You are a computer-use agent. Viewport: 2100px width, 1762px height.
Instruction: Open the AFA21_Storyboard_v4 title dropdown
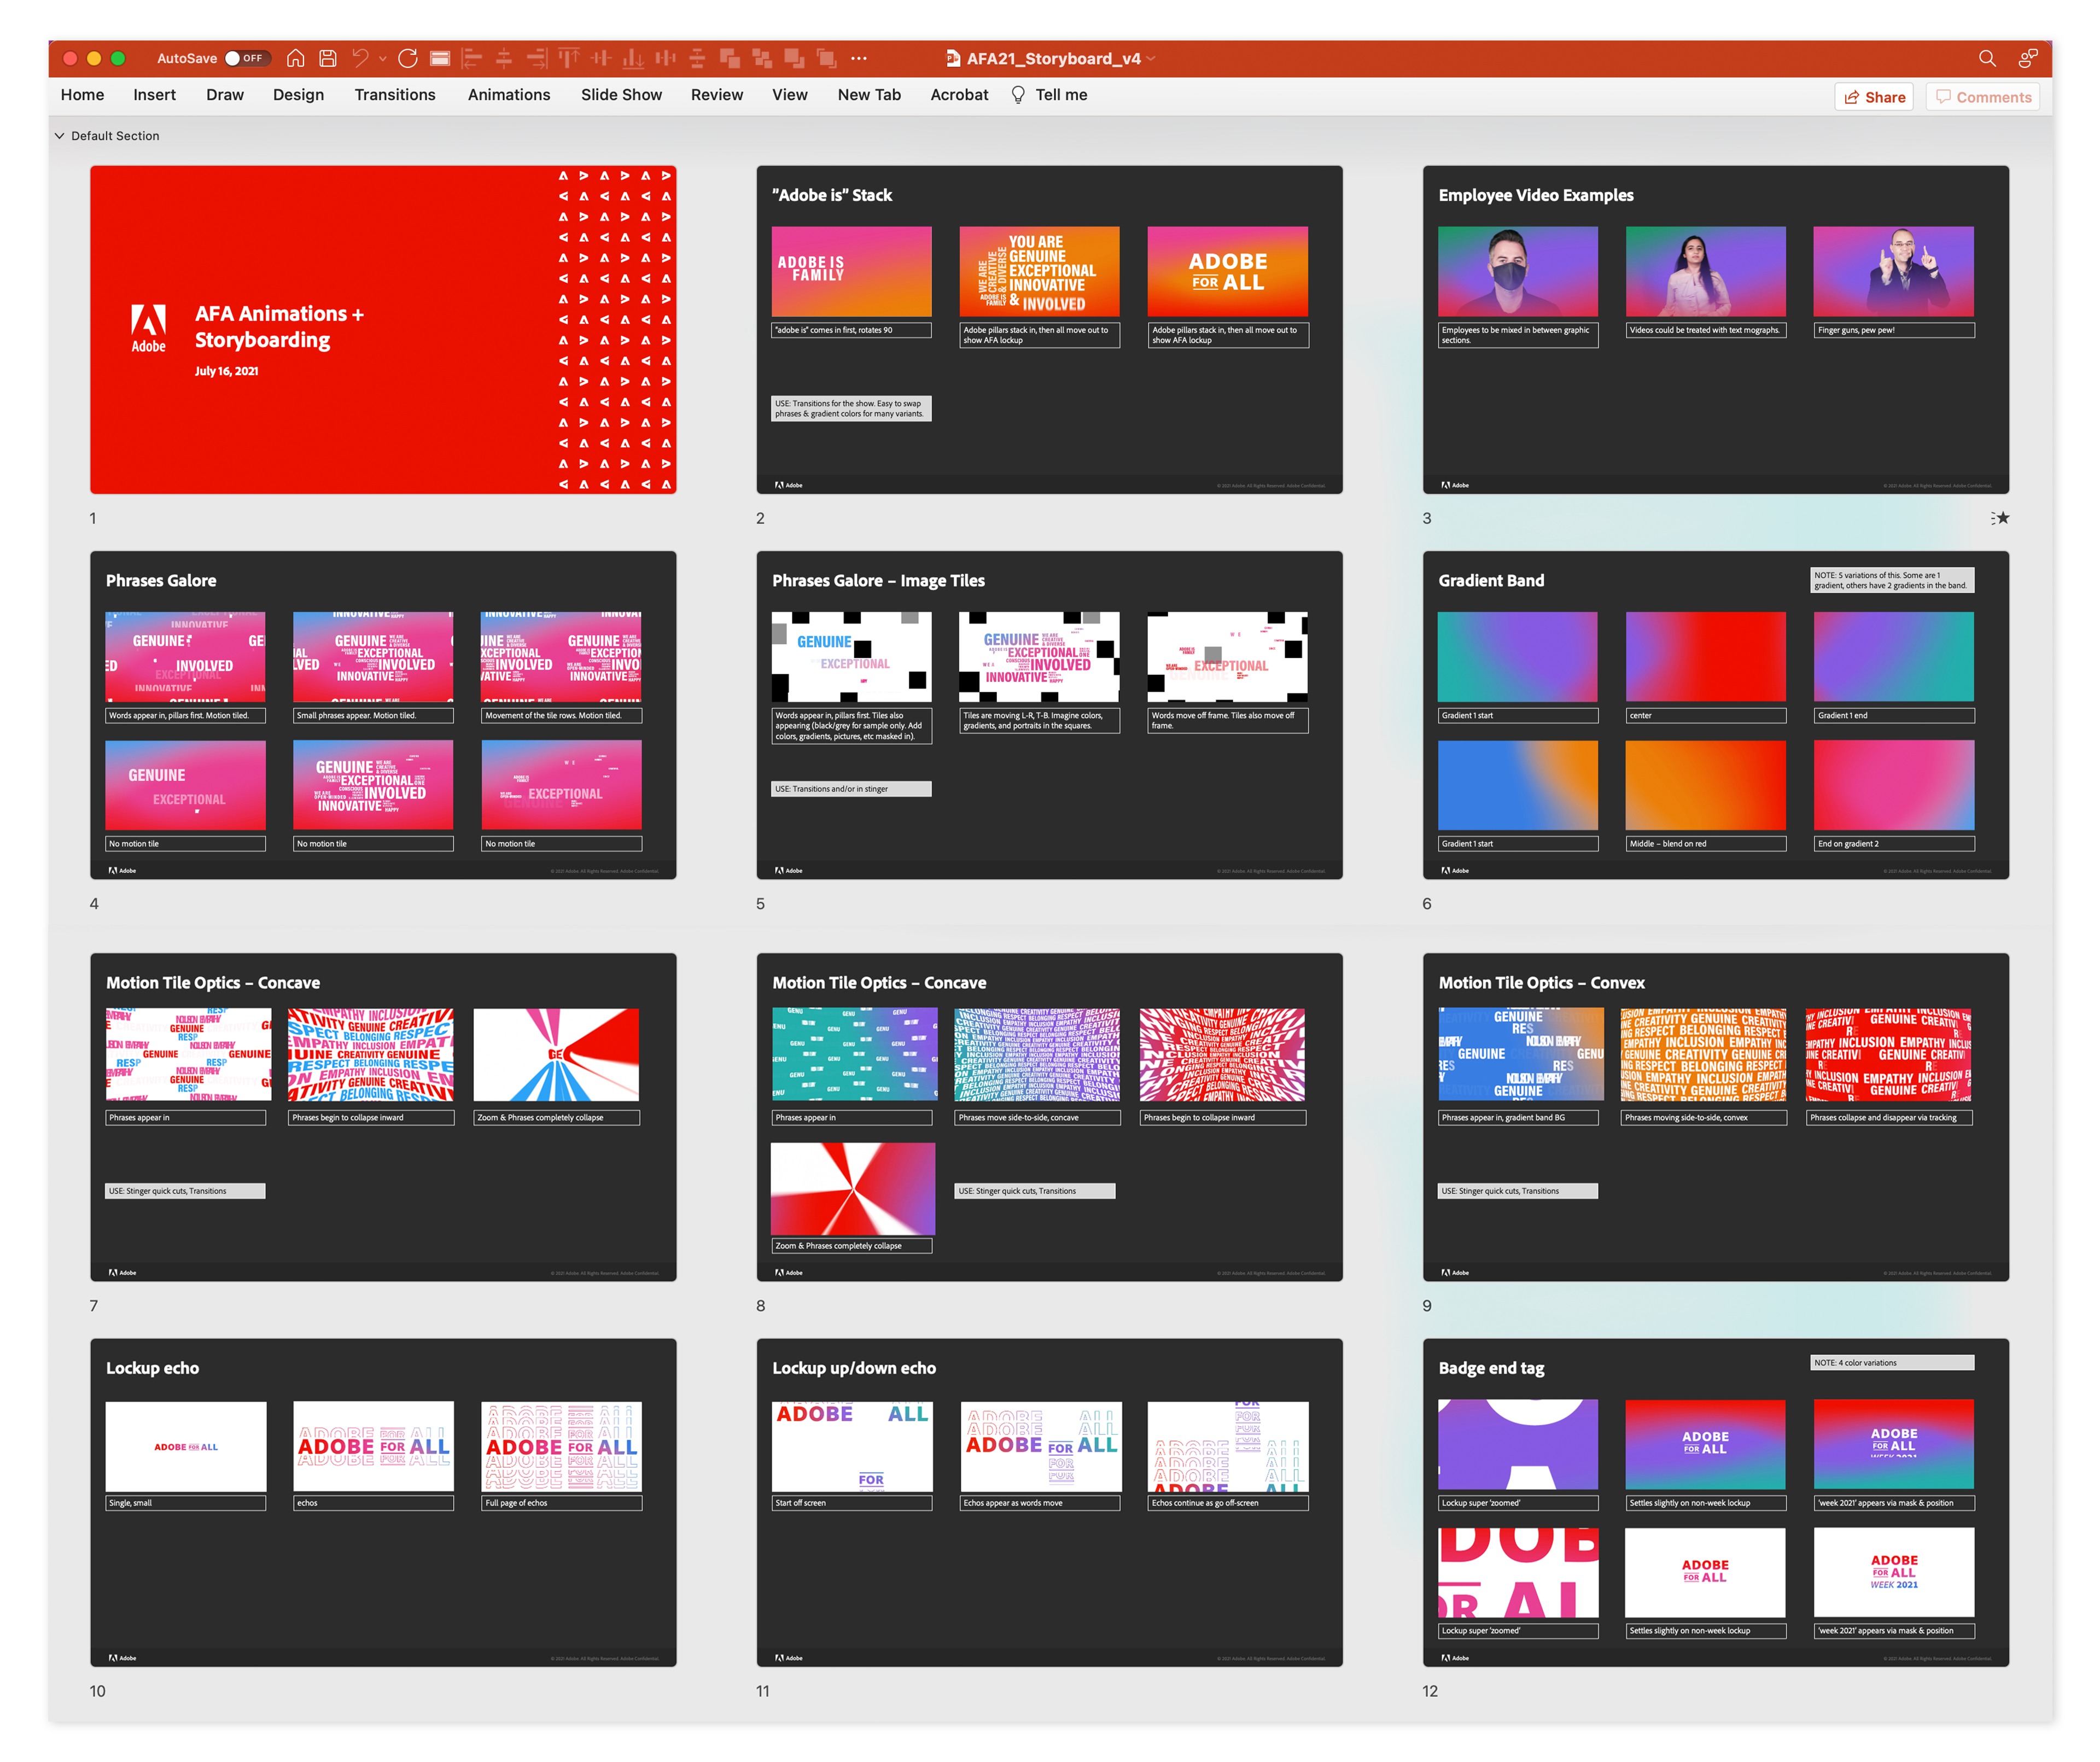(1151, 59)
